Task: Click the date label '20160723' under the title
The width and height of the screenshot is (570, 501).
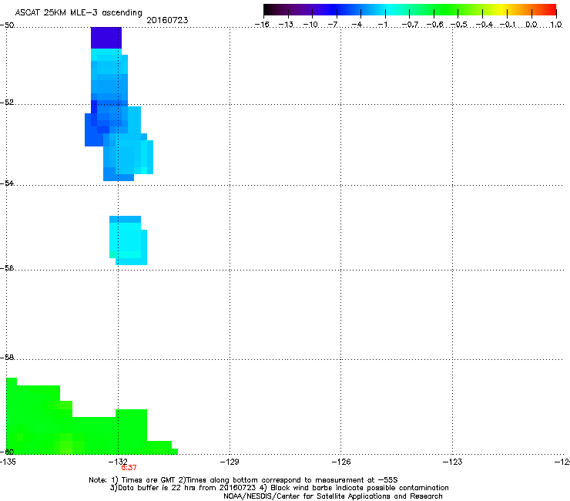Action: tap(167, 20)
